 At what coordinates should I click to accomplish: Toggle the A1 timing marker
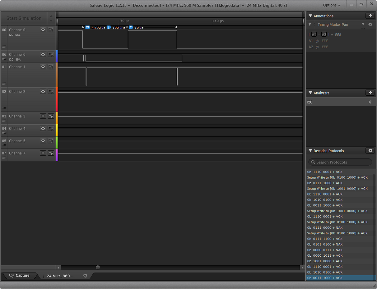tap(314, 35)
